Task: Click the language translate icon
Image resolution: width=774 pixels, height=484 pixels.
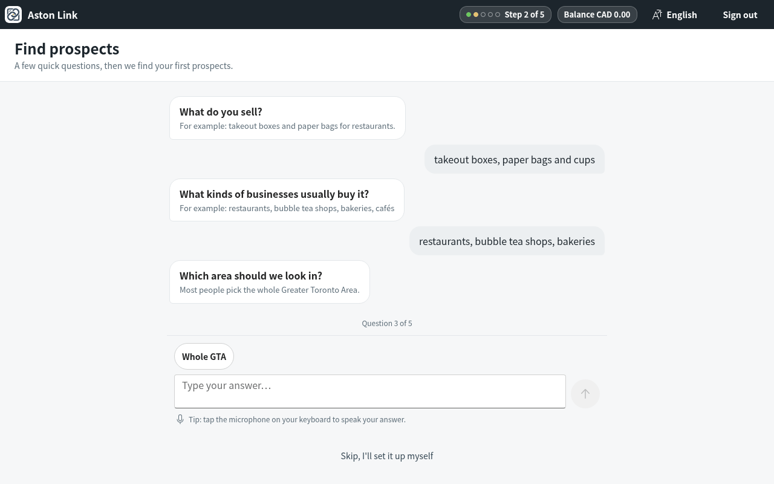Action: point(657,15)
